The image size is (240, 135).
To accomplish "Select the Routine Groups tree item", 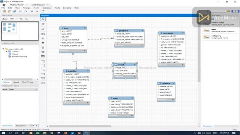I will (19, 57).
